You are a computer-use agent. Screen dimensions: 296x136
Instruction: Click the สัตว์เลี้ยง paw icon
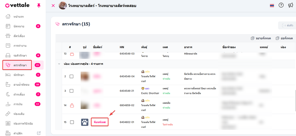pyautogui.click(x=8, y=36)
